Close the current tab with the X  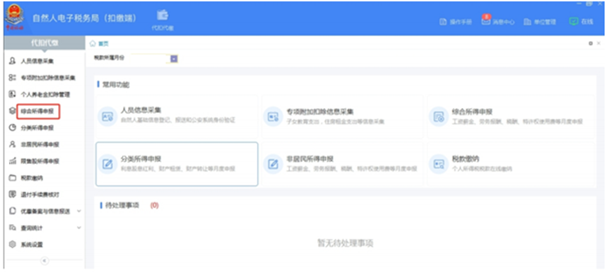(599, 43)
